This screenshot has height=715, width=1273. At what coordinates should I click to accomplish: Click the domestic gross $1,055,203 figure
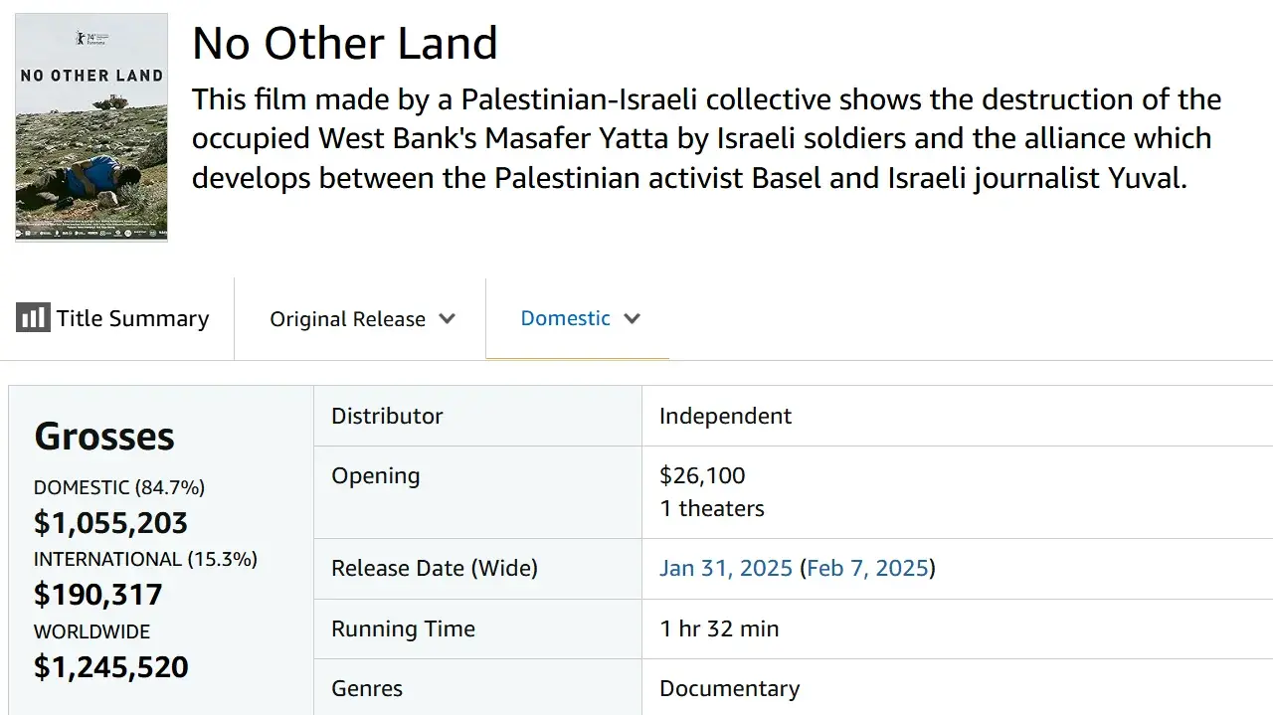[110, 522]
